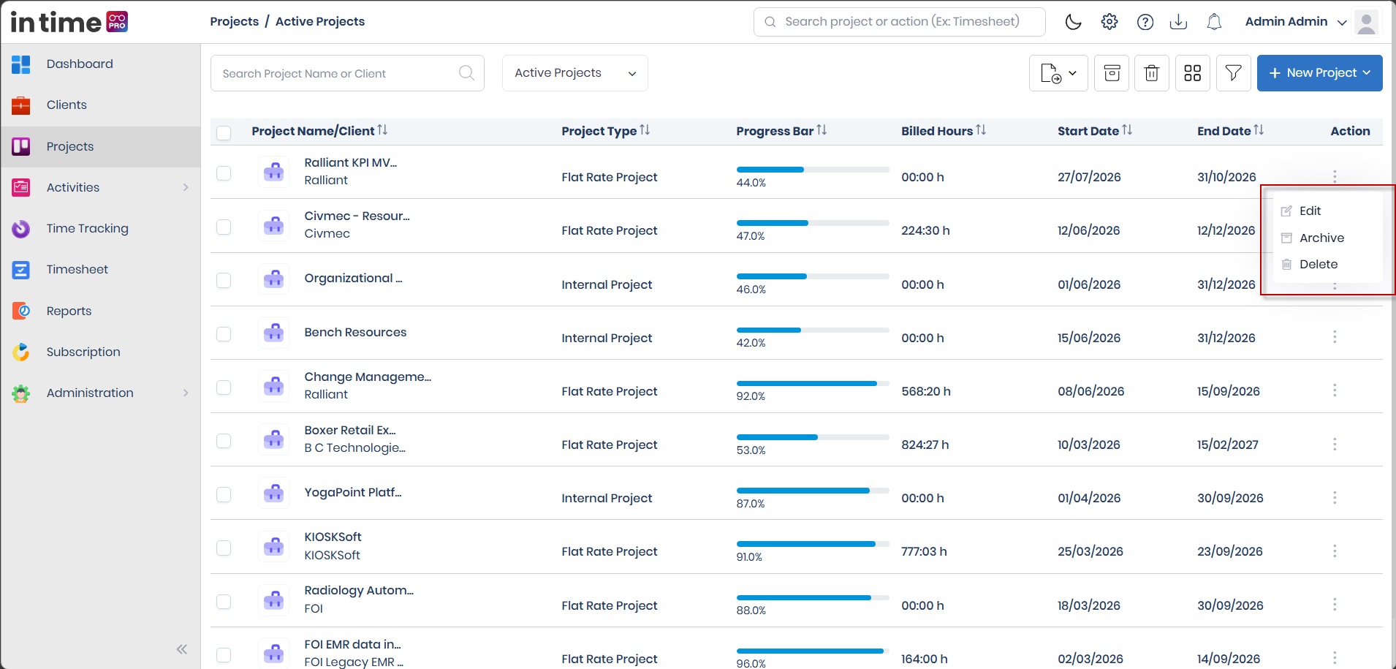The image size is (1396, 669).
Task: Switch to grid view icon
Action: 1193,73
